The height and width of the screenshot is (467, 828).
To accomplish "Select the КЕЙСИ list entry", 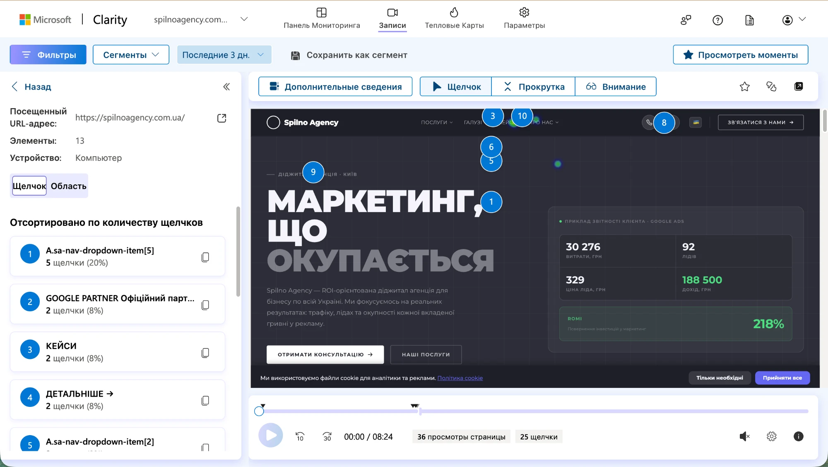I will (118, 352).
